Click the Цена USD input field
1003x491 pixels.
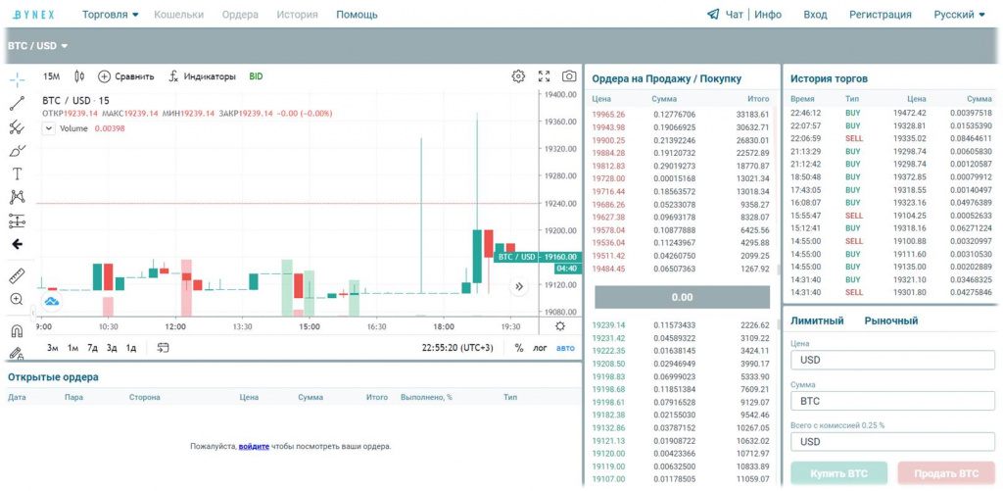[891, 360]
